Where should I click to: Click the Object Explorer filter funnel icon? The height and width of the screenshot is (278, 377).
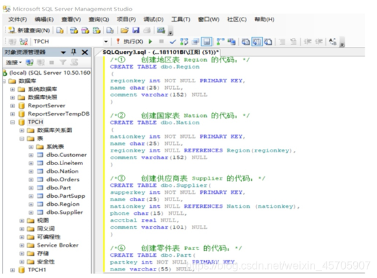[63, 63]
